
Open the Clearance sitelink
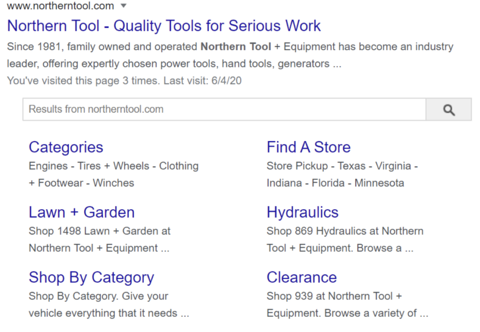(x=301, y=278)
